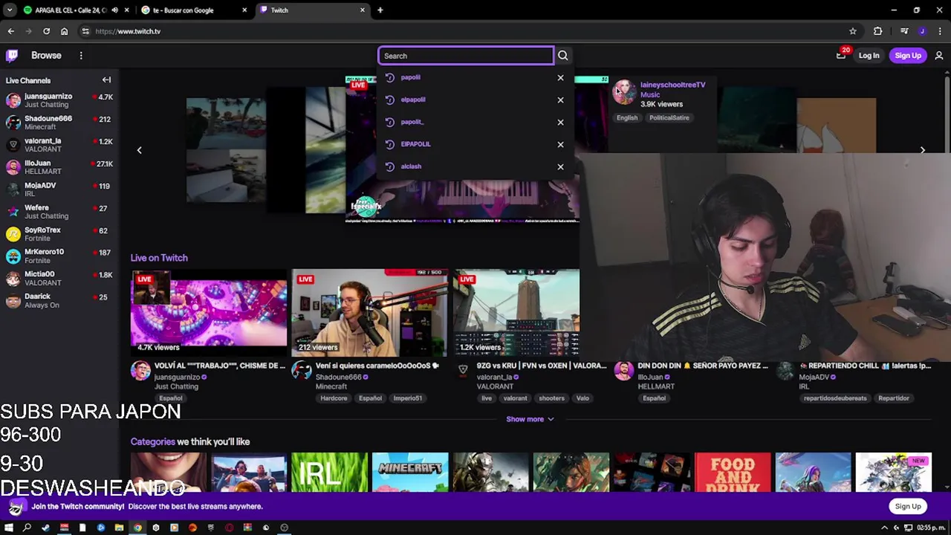
Task: Click the top Sign Up button
Action: (x=908, y=56)
